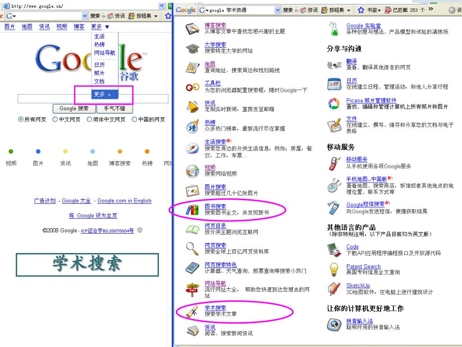This screenshot has height=347, width=462.
Task: Click the 视频 disc icon
Action: tap(192, 171)
